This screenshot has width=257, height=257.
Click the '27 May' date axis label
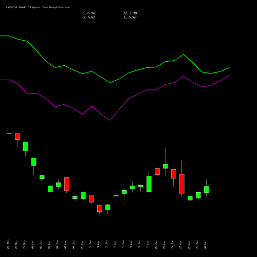point(16,244)
